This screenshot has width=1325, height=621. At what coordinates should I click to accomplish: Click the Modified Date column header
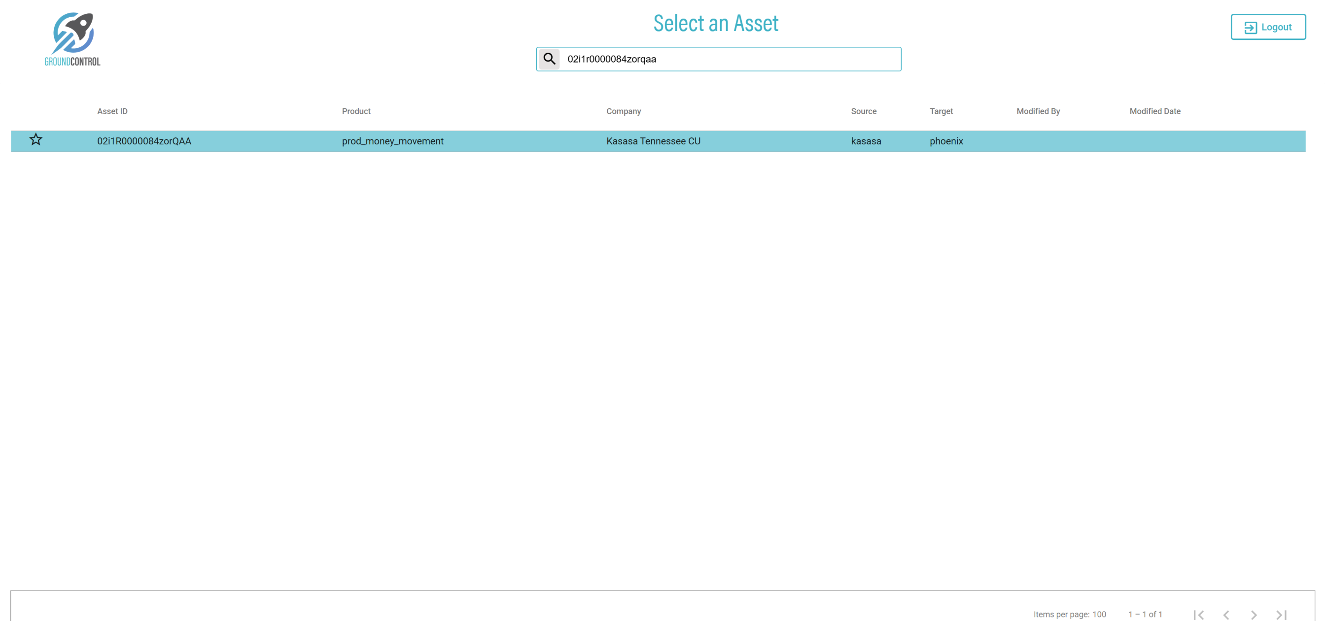point(1154,111)
